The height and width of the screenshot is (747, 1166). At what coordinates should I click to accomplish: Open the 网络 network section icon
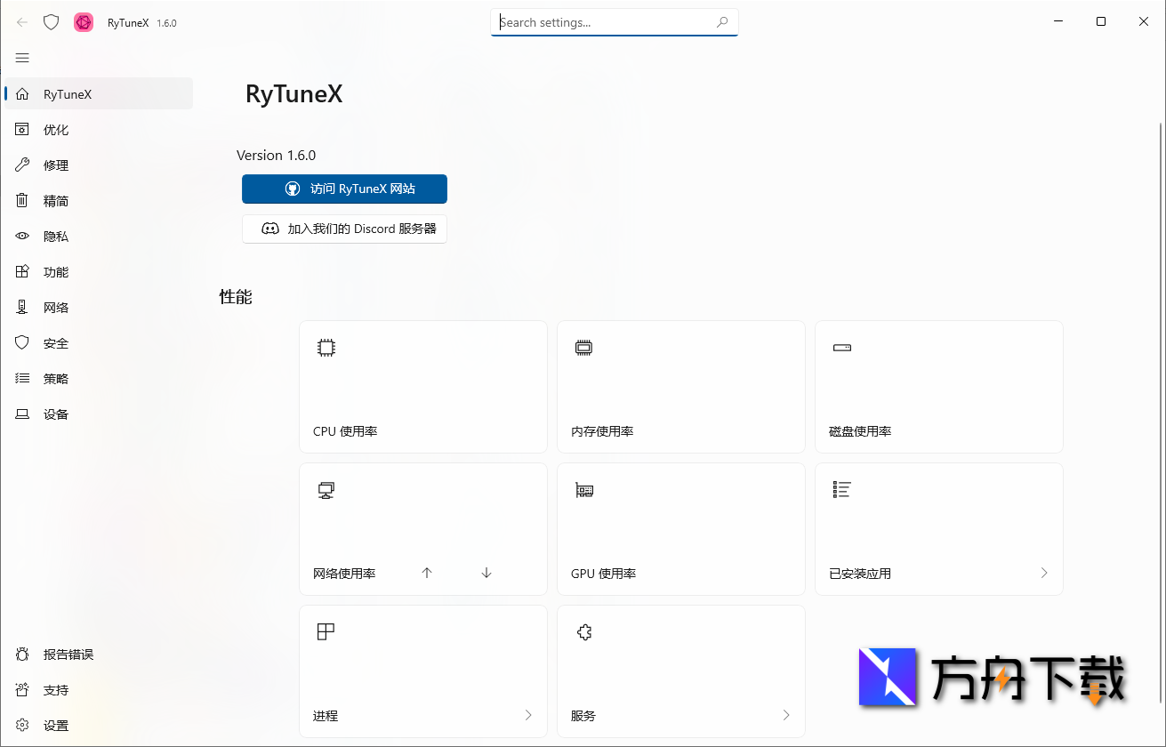tap(22, 307)
